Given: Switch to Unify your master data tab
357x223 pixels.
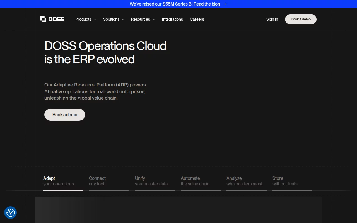Looking at the screenshot, I should 155,183.
